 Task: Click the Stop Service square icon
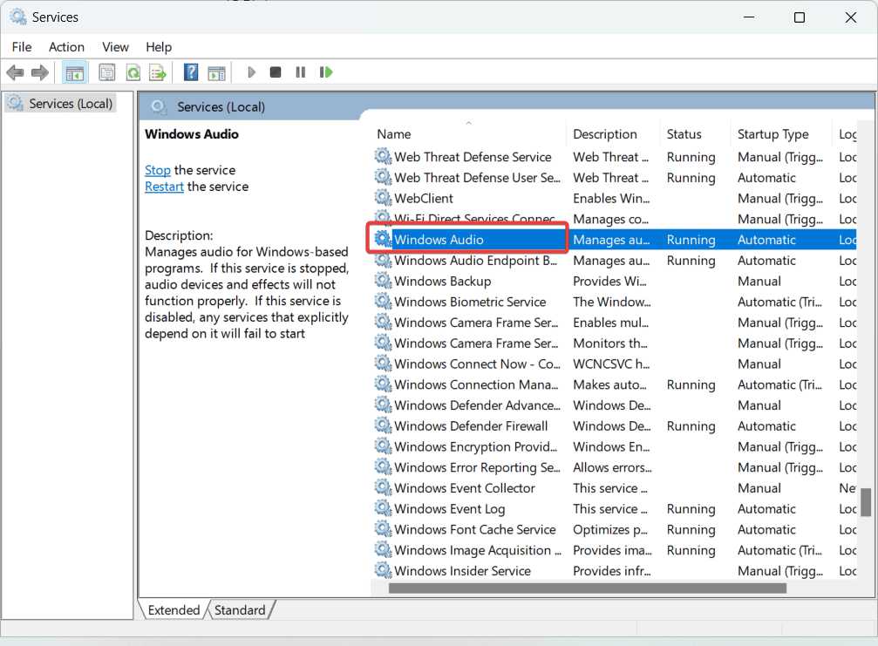[276, 72]
